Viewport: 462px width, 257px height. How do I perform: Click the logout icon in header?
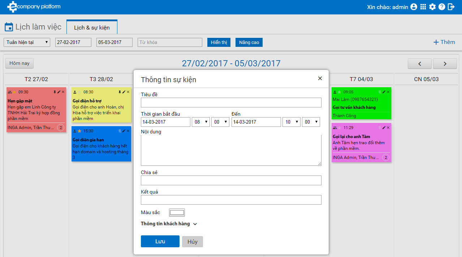(x=451, y=7)
